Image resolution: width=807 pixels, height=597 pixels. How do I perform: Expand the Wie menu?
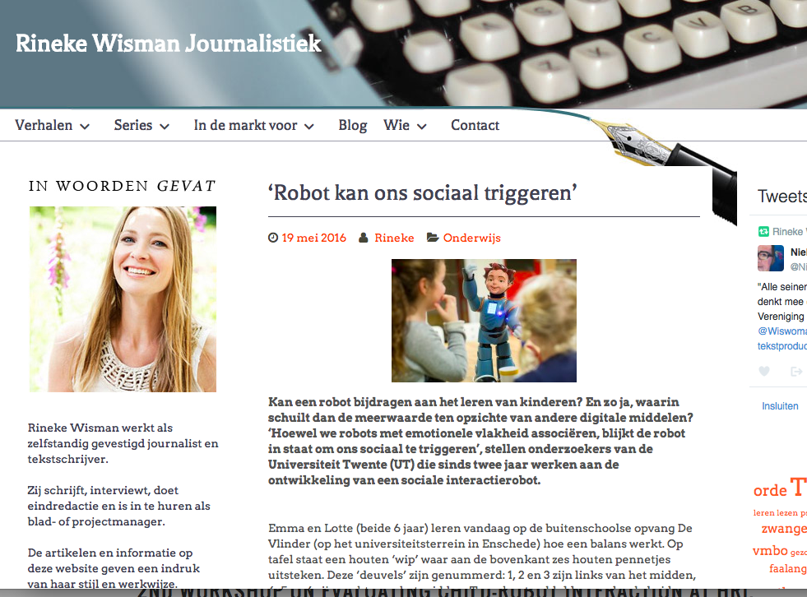pos(405,126)
